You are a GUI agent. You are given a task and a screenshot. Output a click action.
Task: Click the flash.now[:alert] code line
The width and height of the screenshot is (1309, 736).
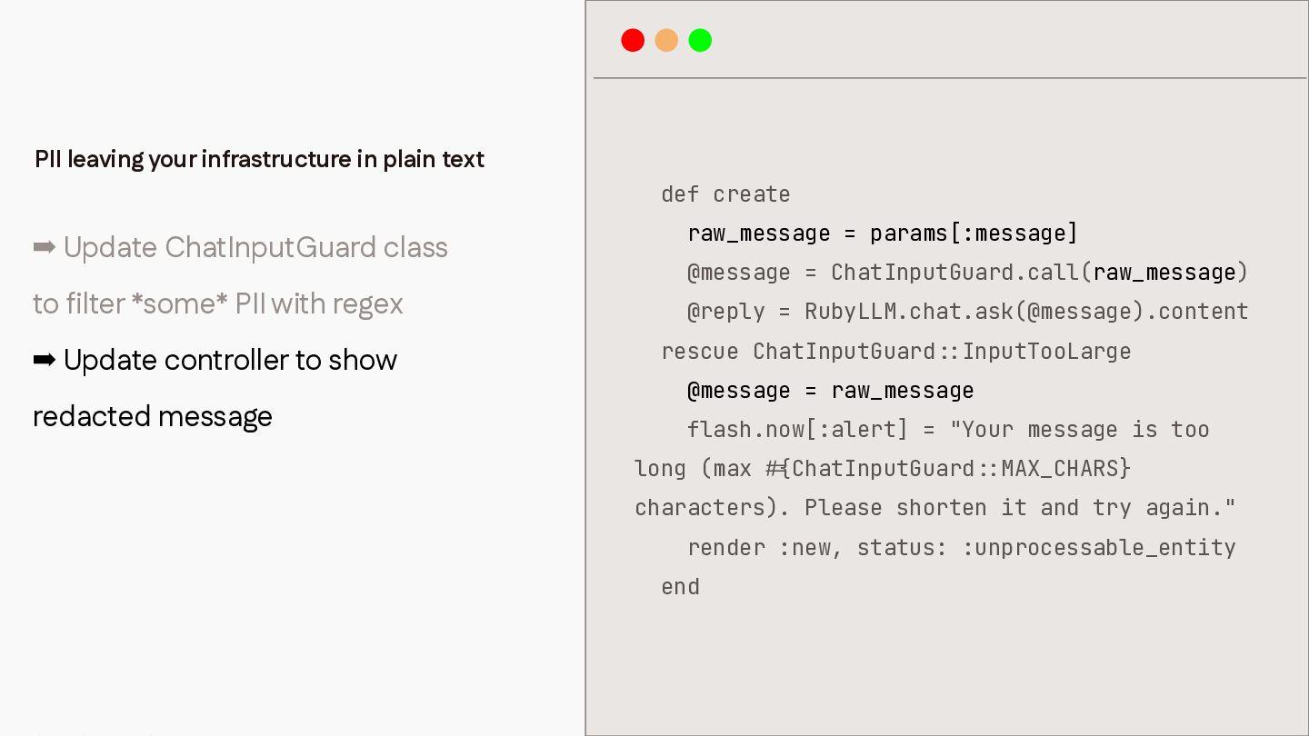(x=948, y=430)
